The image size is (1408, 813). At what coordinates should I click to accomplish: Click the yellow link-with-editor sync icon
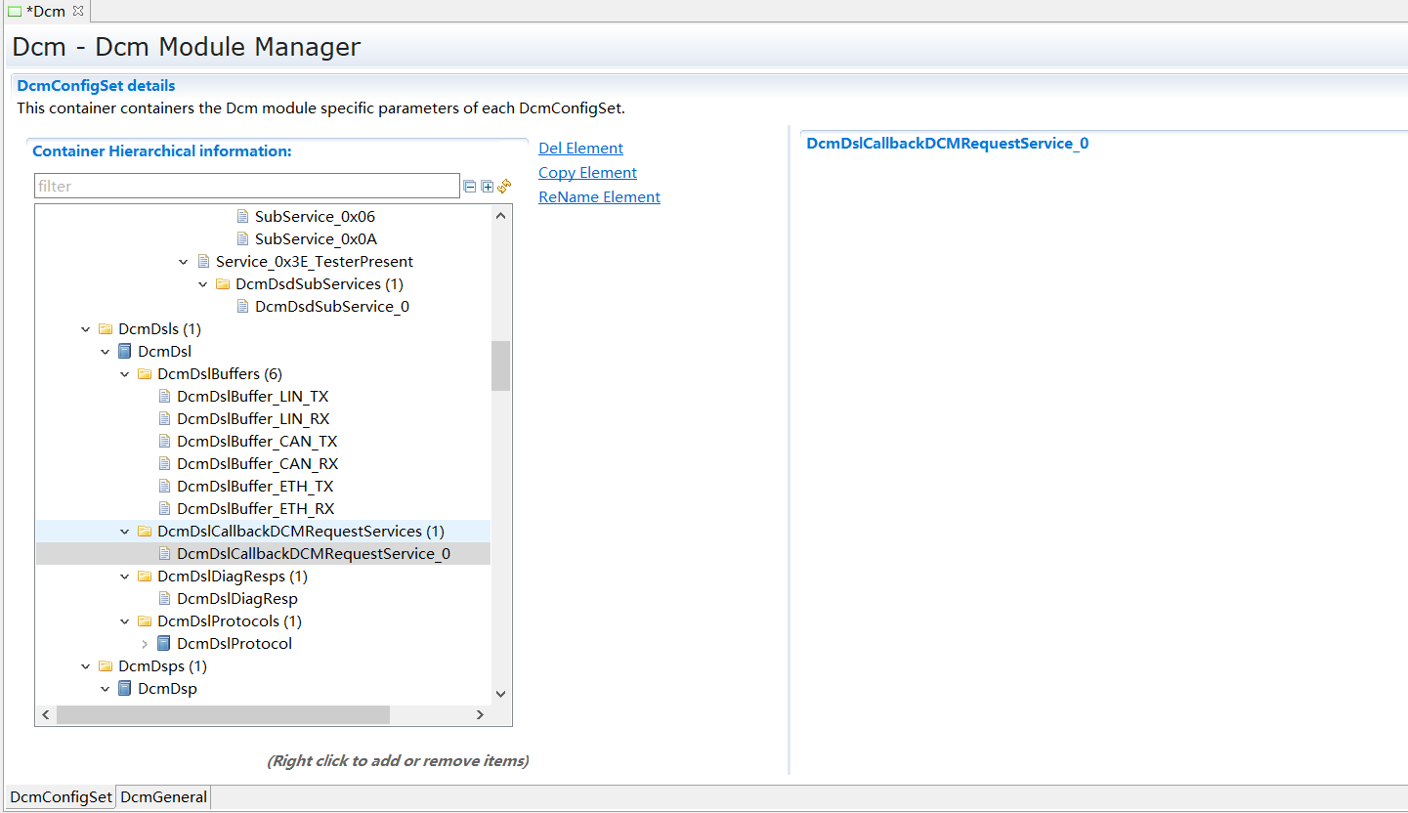(504, 186)
